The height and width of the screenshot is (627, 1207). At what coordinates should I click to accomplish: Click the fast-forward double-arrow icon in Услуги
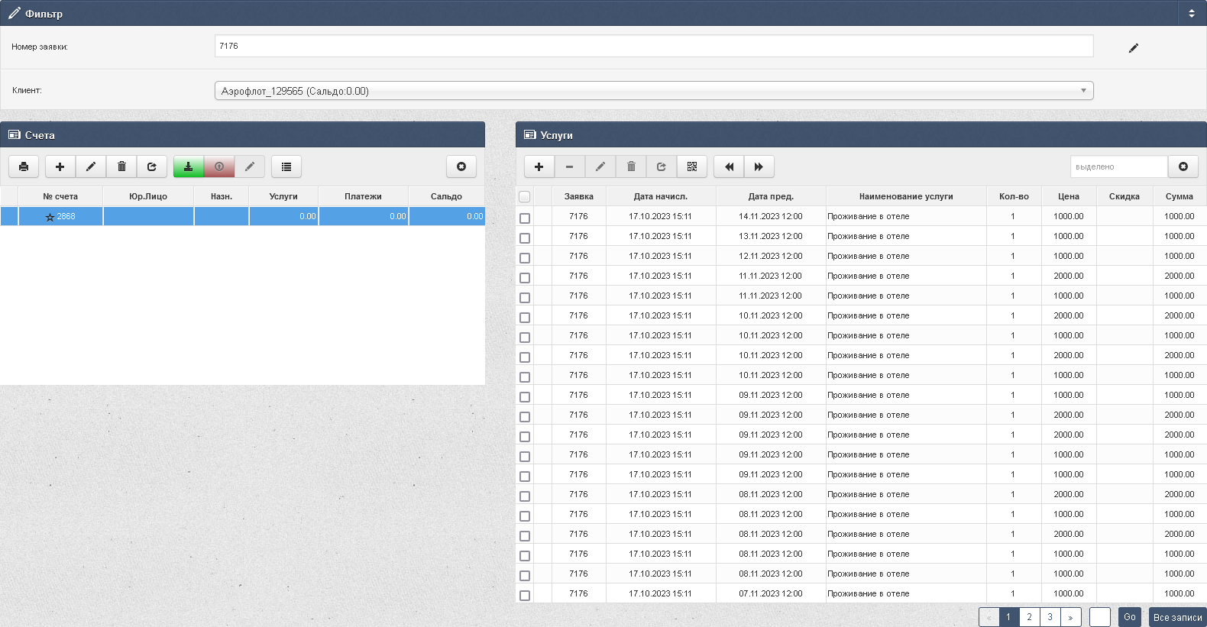click(x=759, y=166)
